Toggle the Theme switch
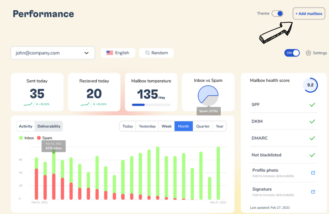The width and height of the screenshot is (329, 214). pyautogui.click(x=277, y=13)
